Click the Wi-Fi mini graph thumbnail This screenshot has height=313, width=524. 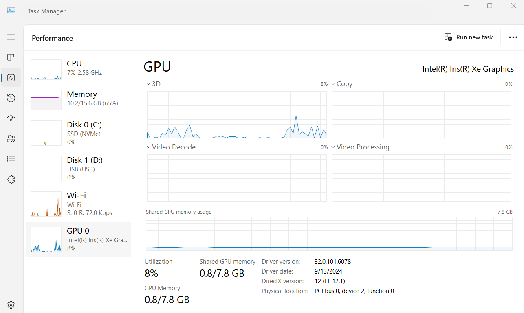[46, 204]
